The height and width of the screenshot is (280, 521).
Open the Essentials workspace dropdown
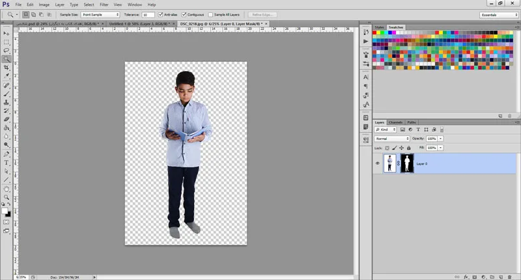coord(499,15)
